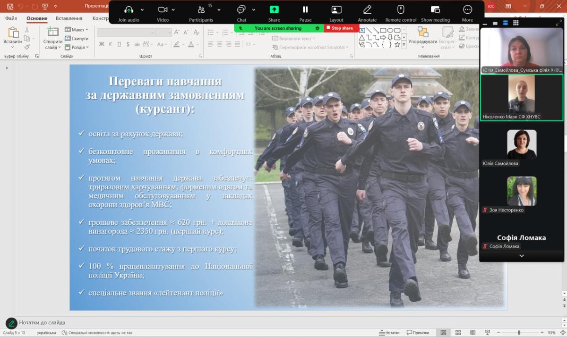This screenshot has width=567, height=337.
Task: Open Remote control in Zoom toolbar
Action: coord(401,10)
